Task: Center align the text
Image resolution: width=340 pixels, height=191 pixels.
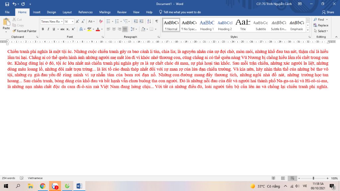Action: (114, 29)
